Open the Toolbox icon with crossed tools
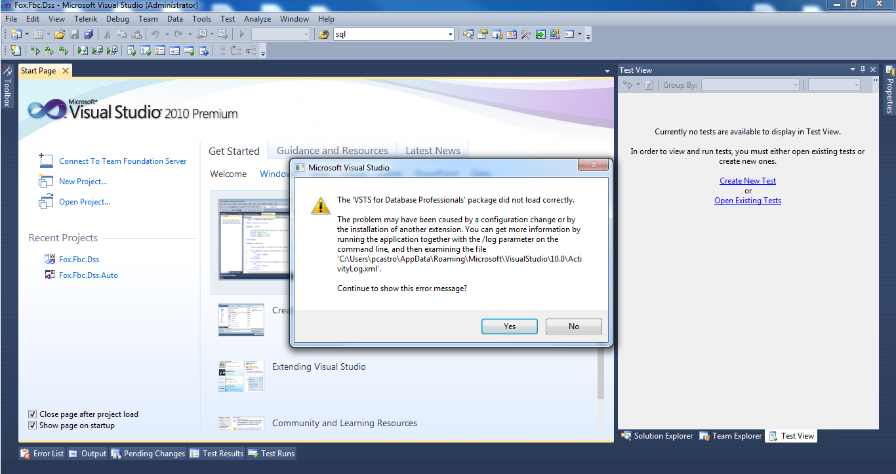 click(x=525, y=34)
